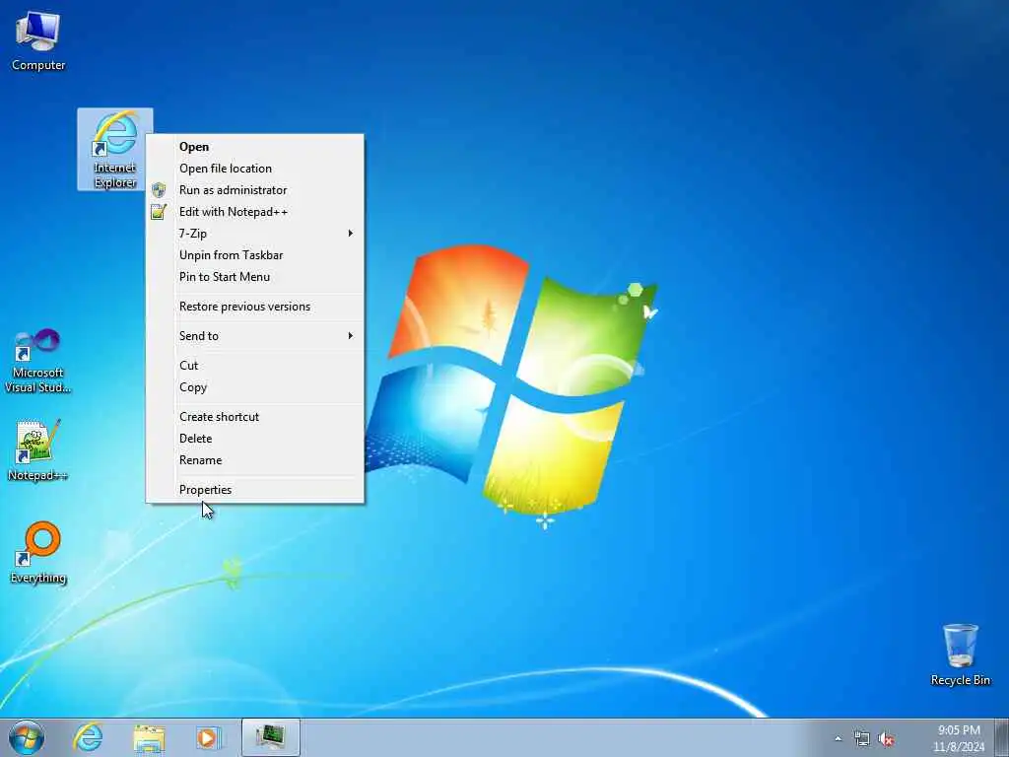1009x757 pixels.
Task: Choose Create shortcut
Action: pos(255,417)
